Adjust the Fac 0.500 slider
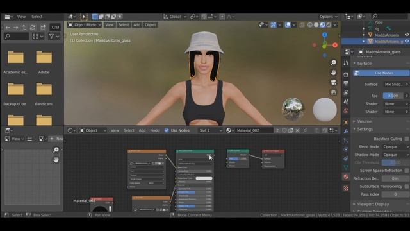The width and height of the screenshot is (410, 231). point(393,96)
